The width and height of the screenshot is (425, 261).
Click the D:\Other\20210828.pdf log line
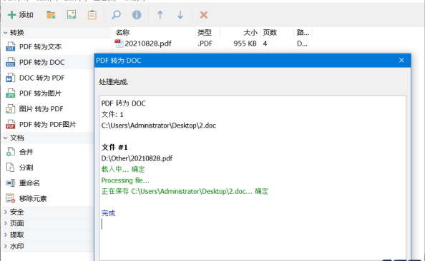[137, 158]
